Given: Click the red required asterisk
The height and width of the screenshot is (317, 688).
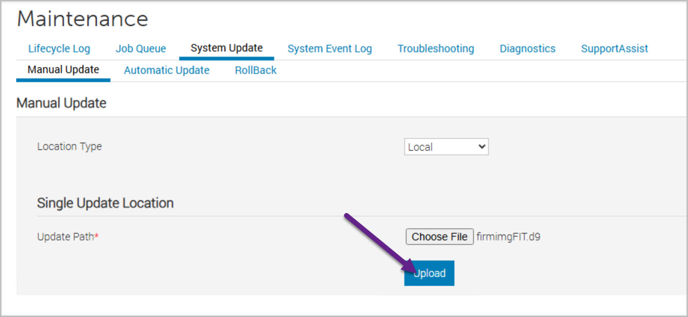Looking at the screenshot, I should (97, 236).
